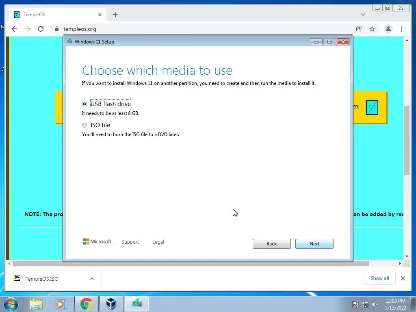Show all downloads
This screenshot has height=312, width=416.
coord(380,278)
